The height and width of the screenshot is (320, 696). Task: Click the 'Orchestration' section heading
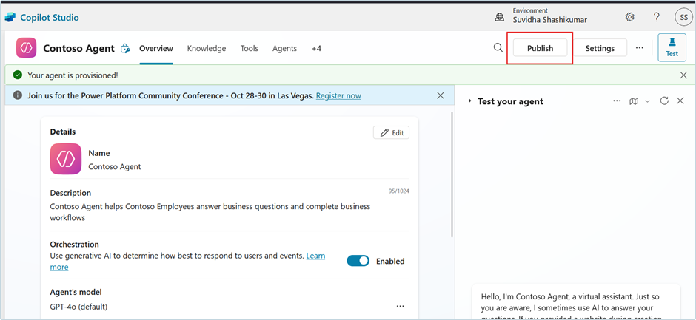pyautogui.click(x=75, y=244)
